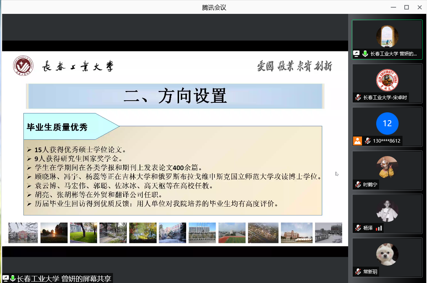
Task: Click the orange phone-user icon beside 130****8612
Action: click(x=357, y=141)
